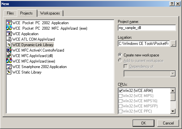Select "WCE MFC ActiveX ControlWizard" label

click(x=38, y=50)
